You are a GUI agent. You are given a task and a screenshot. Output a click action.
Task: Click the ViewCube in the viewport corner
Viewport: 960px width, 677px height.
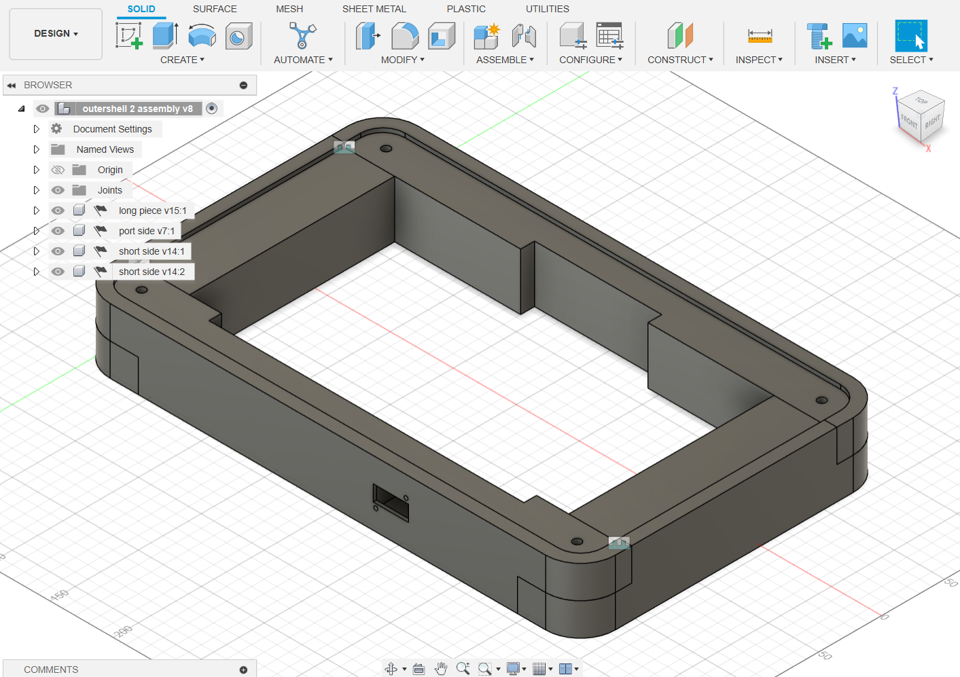coord(920,115)
